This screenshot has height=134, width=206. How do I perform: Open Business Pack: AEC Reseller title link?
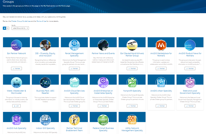tap(45, 92)
